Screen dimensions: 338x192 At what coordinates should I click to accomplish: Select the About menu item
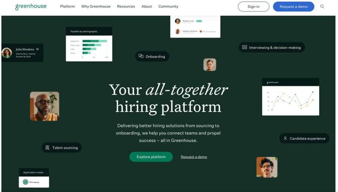(147, 6)
